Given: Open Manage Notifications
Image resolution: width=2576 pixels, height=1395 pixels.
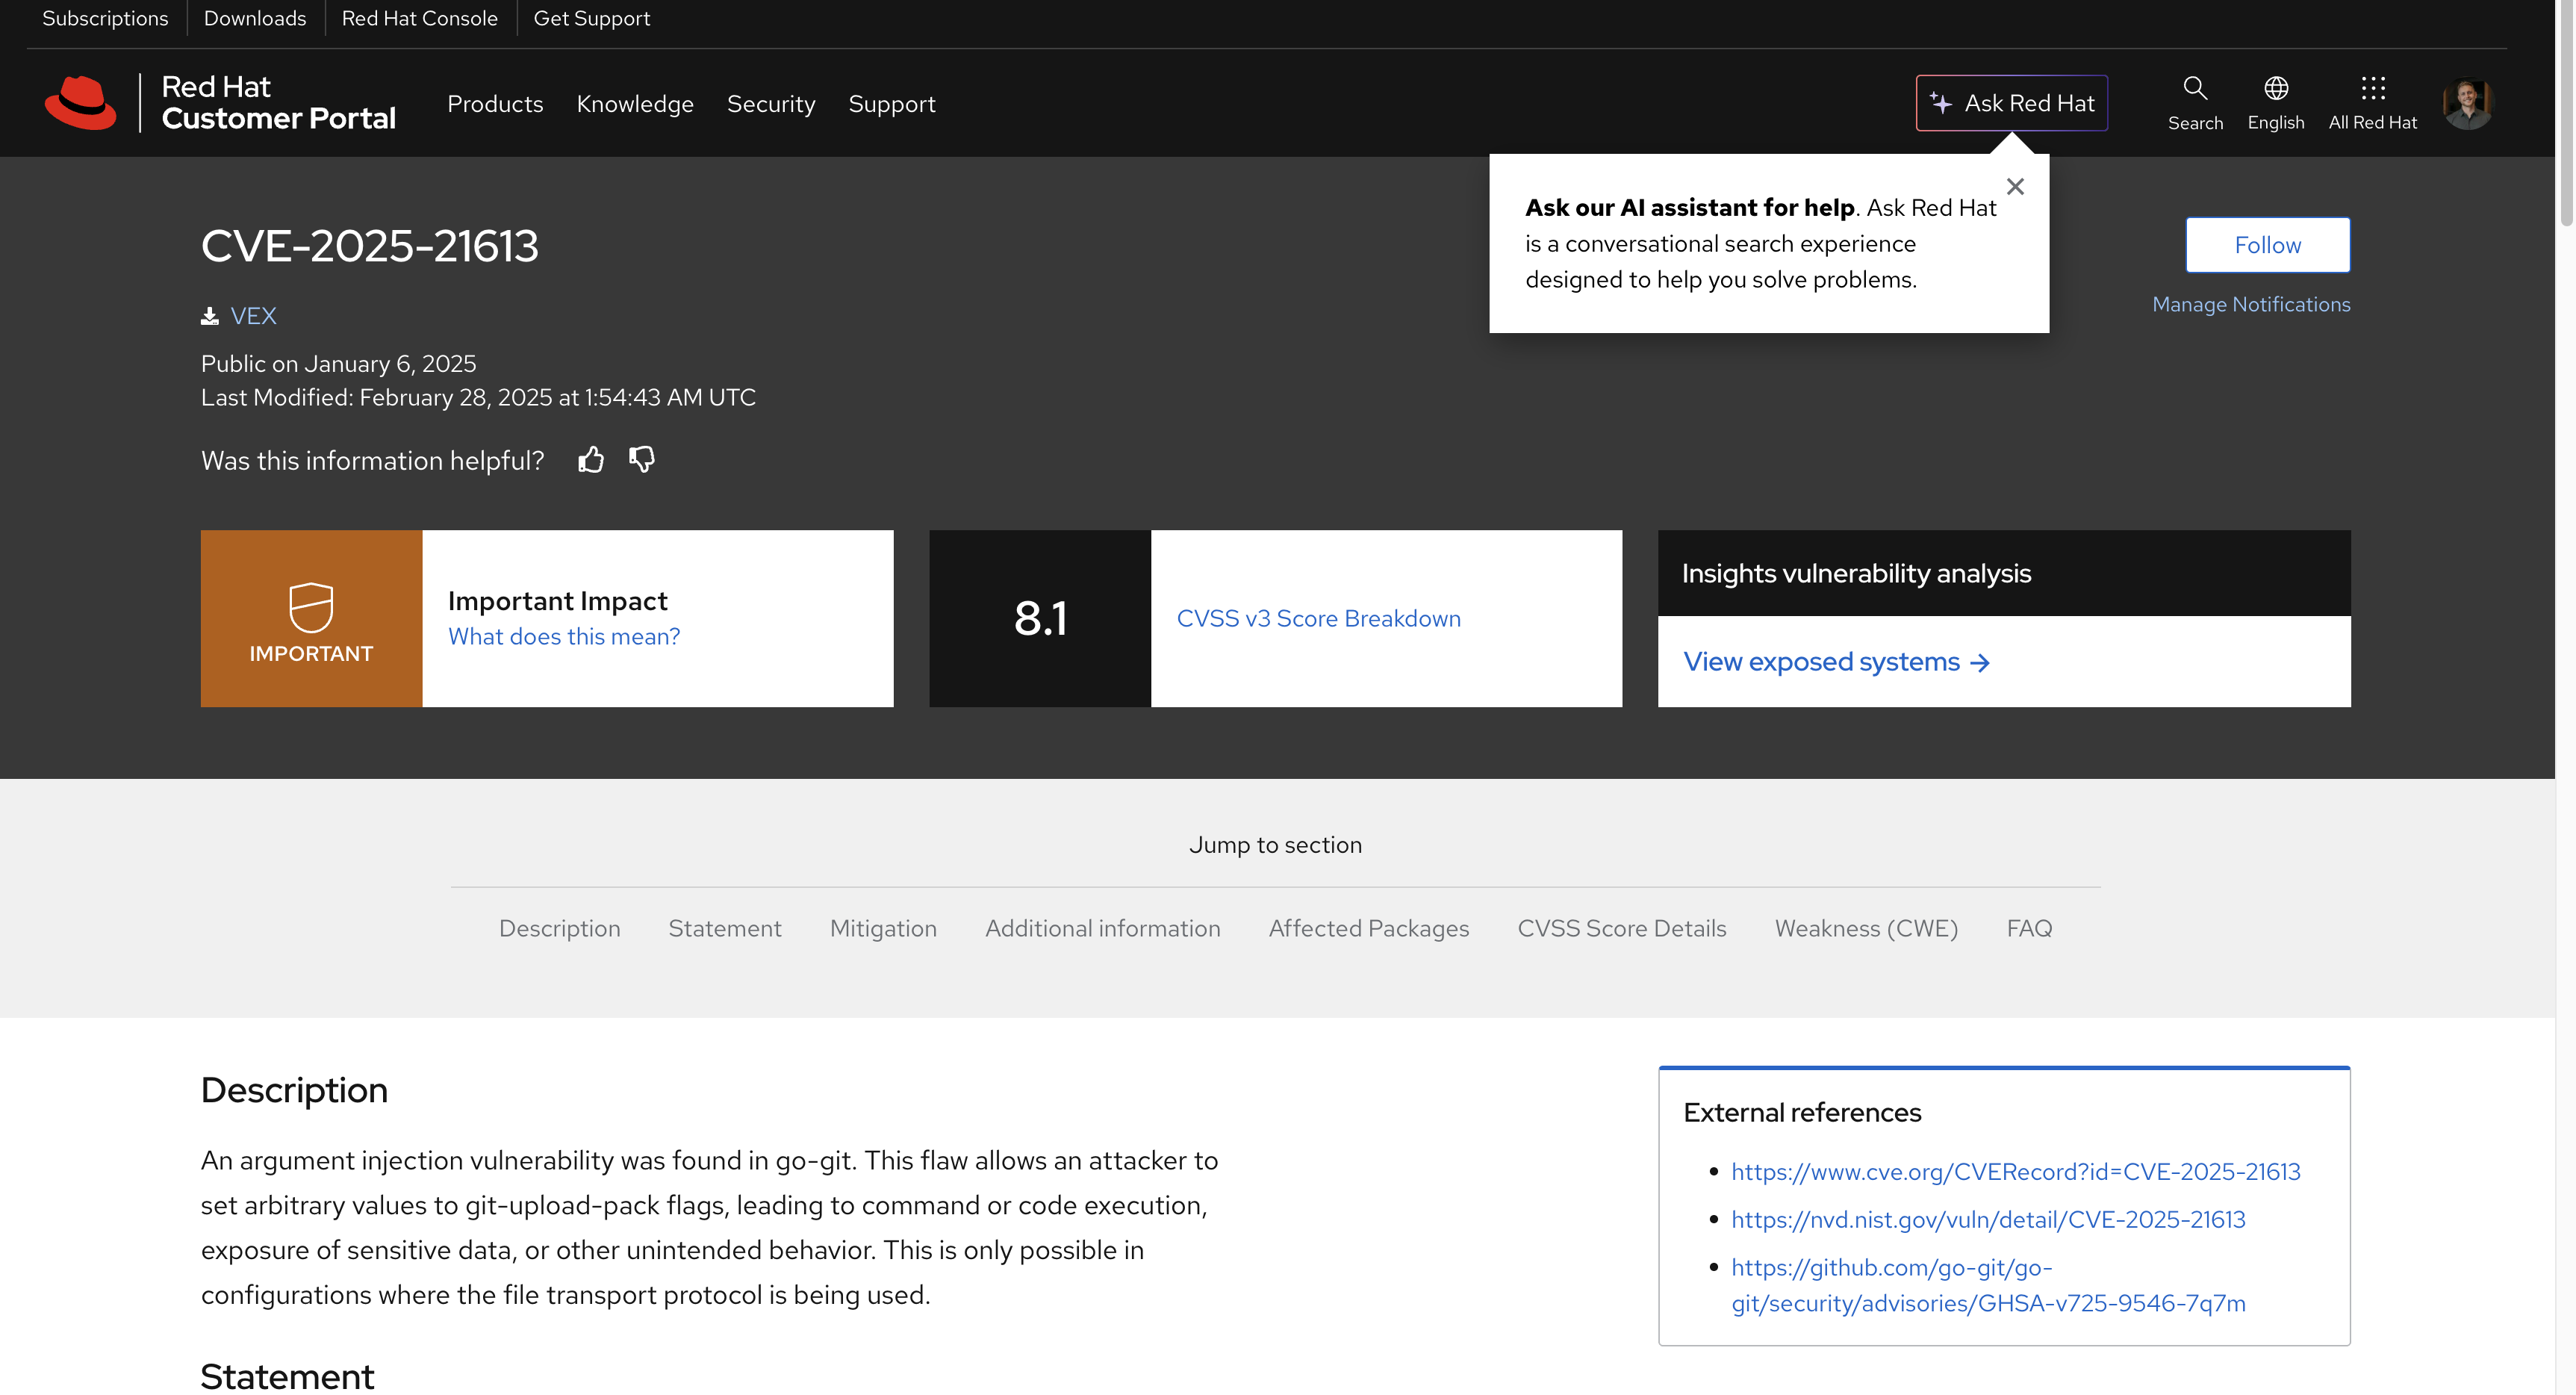Looking at the screenshot, I should (x=2251, y=304).
